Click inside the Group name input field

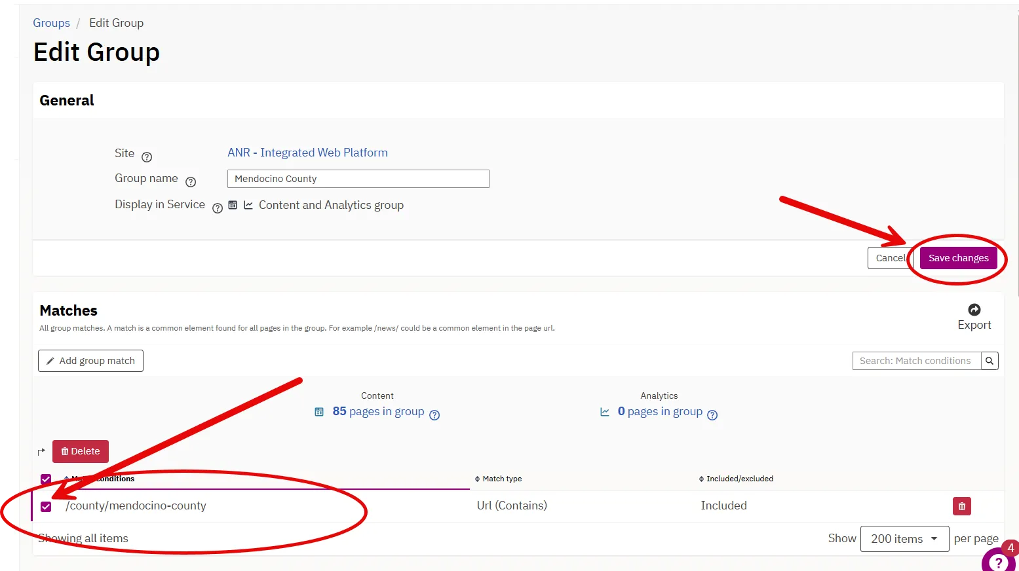358,178
